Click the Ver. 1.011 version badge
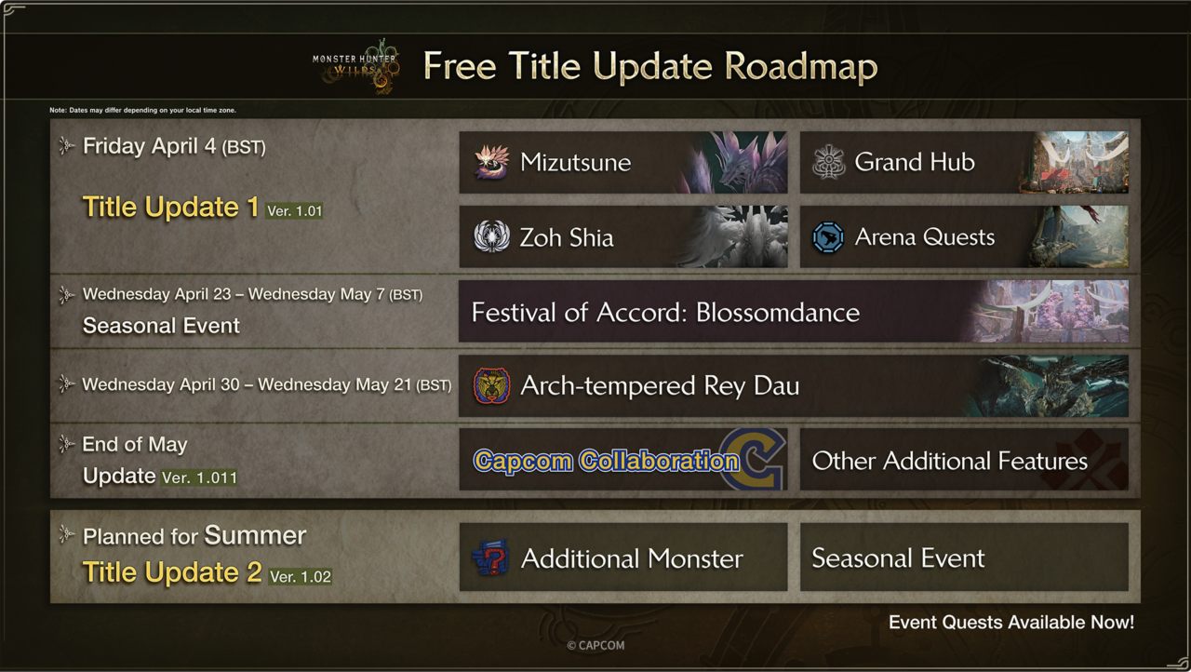The width and height of the screenshot is (1191, 672). pos(199,477)
